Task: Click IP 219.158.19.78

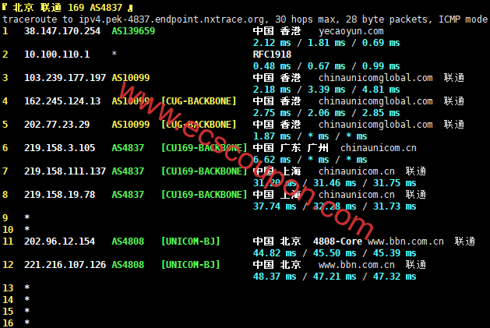Action: coord(60,195)
